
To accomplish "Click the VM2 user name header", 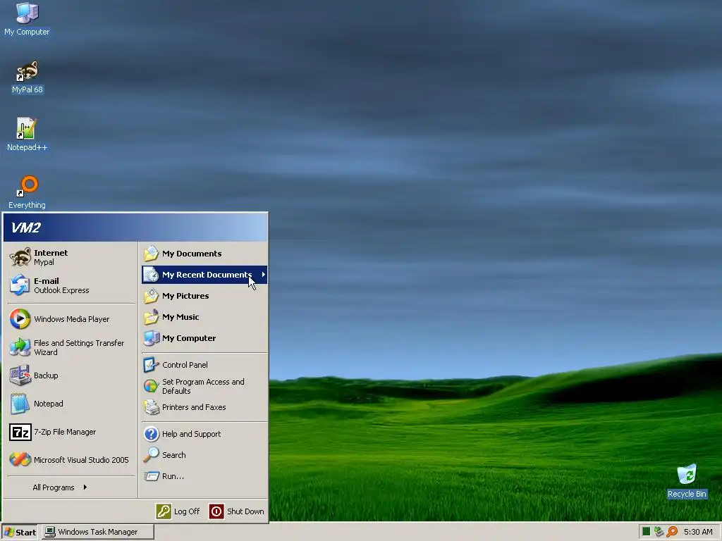I will 26,228.
